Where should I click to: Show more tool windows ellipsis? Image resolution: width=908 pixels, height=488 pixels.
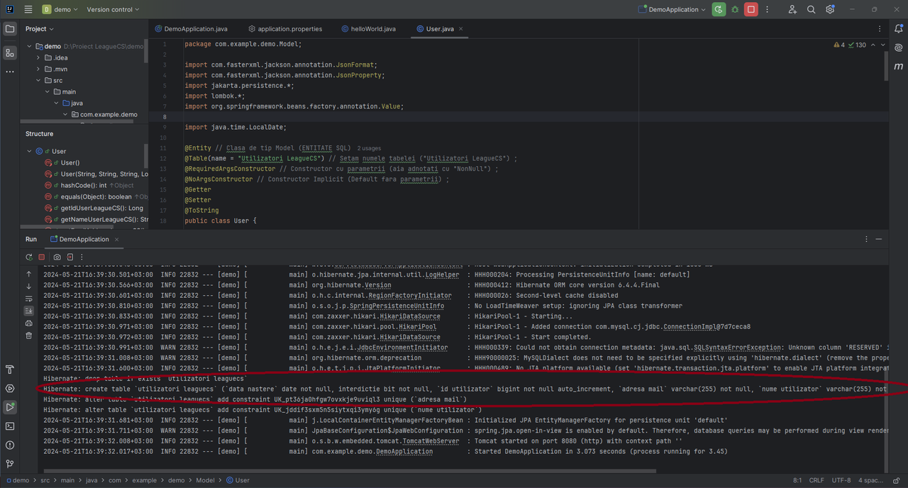10,72
